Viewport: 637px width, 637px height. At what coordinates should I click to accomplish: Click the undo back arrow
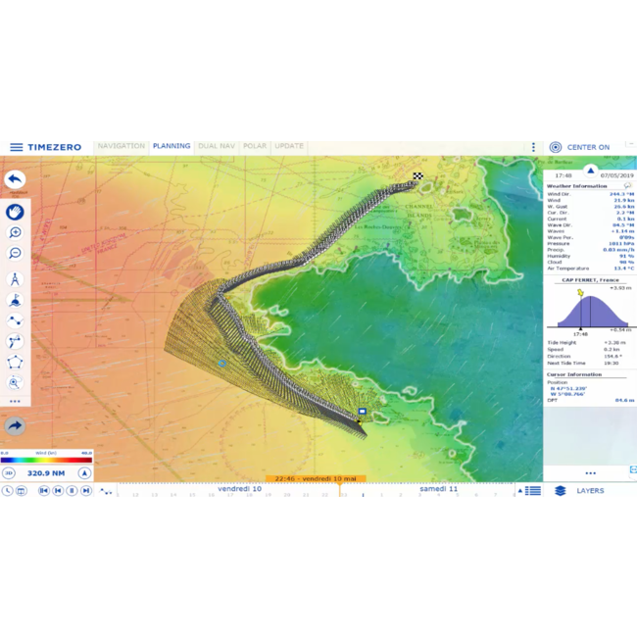point(15,179)
